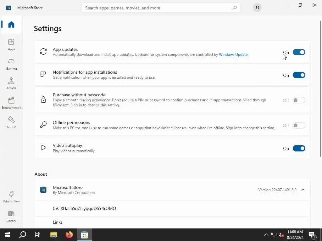
Task: Open the Entertainment section
Action: tap(11, 103)
